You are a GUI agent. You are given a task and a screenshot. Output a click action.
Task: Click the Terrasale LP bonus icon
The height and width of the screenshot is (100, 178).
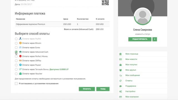(20, 69)
